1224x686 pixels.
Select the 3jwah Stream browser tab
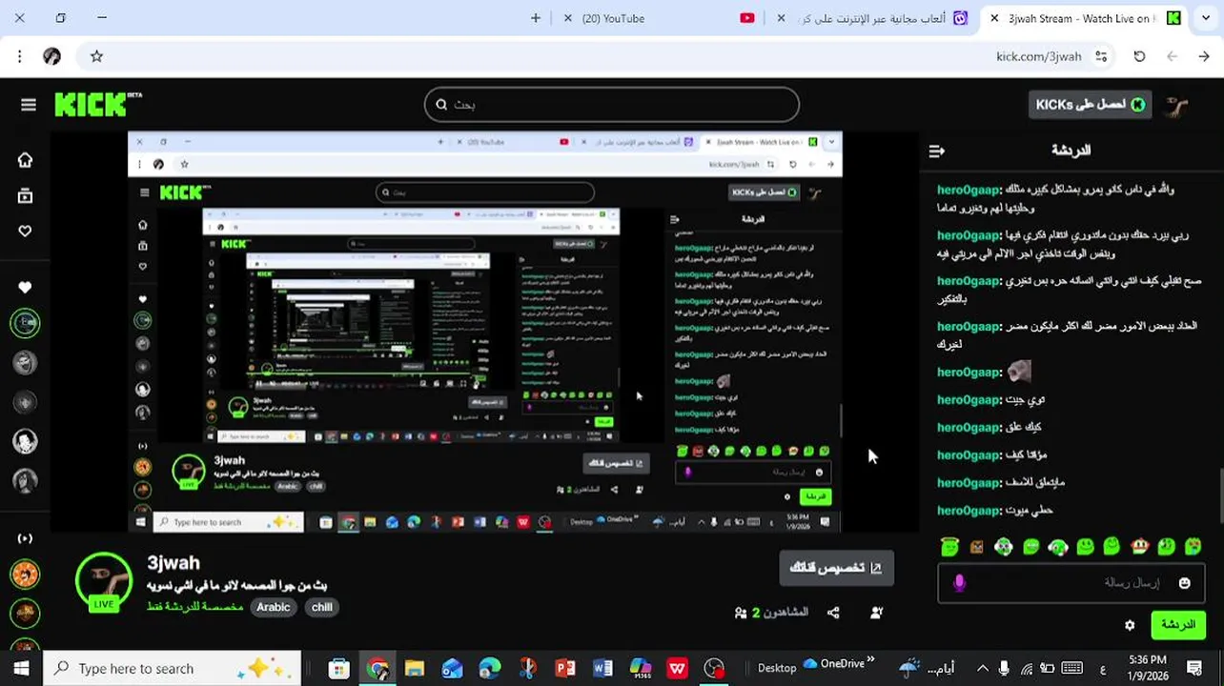tap(1084, 18)
